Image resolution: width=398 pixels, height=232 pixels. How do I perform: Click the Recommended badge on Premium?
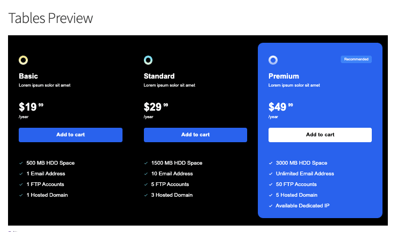[356, 59]
